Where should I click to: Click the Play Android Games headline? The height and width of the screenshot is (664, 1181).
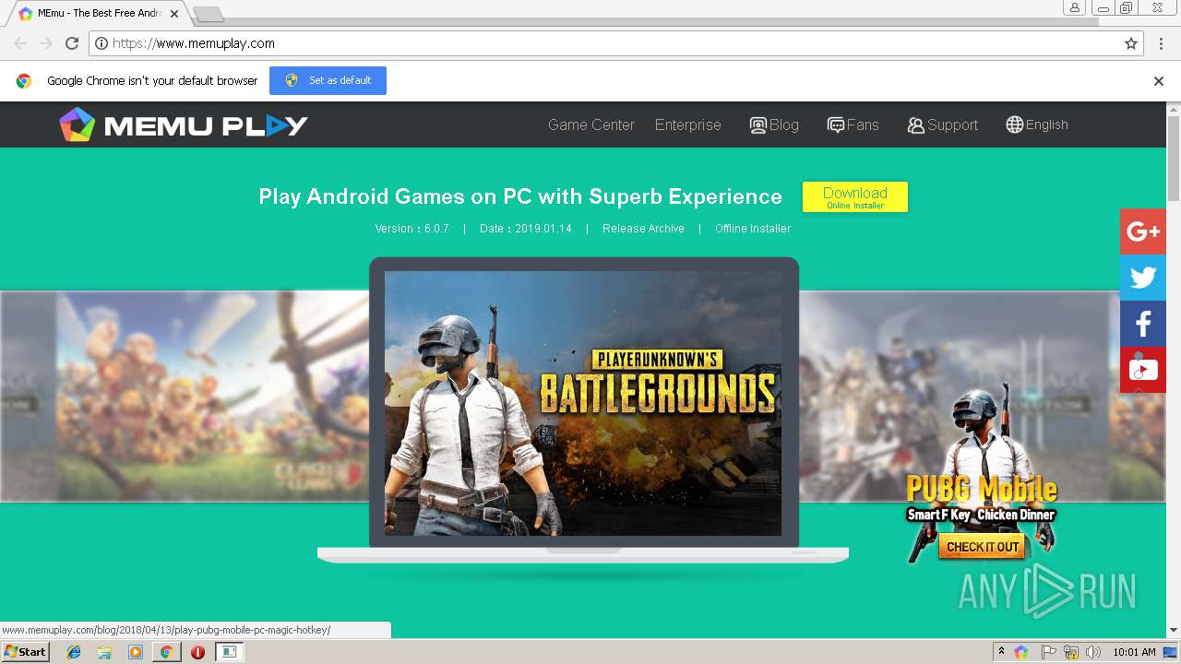(x=520, y=196)
